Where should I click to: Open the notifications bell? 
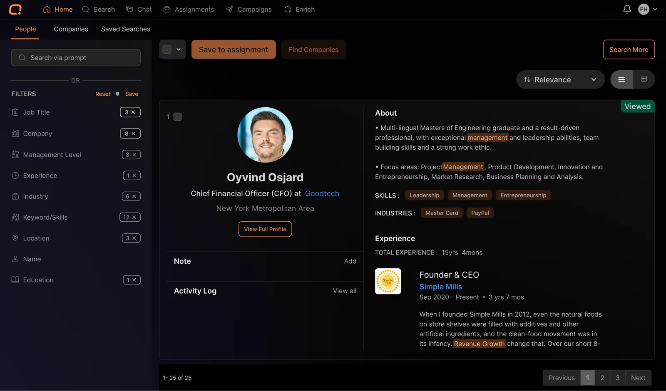[x=627, y=9]
